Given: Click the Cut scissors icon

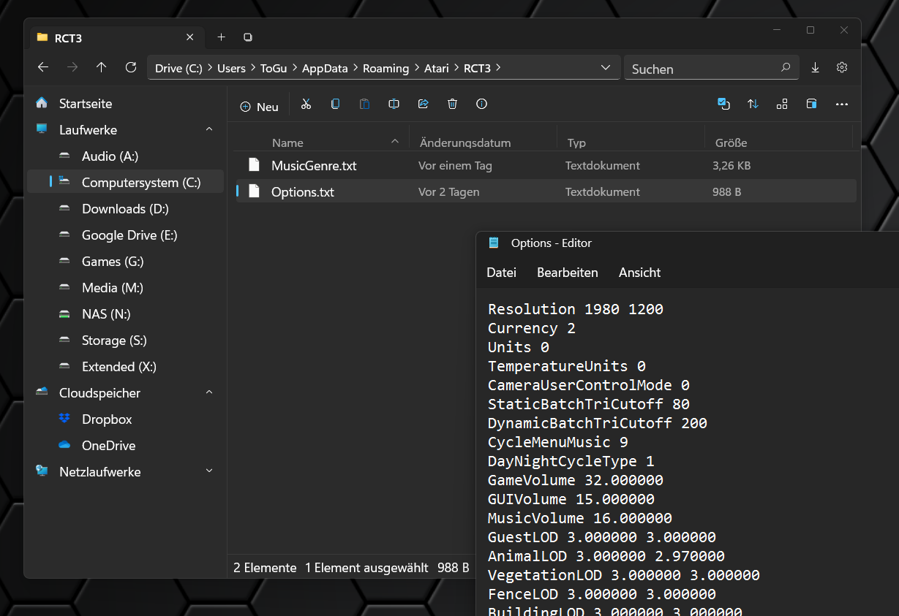Looking at the screenshot, I should click(x=306, y=104).
